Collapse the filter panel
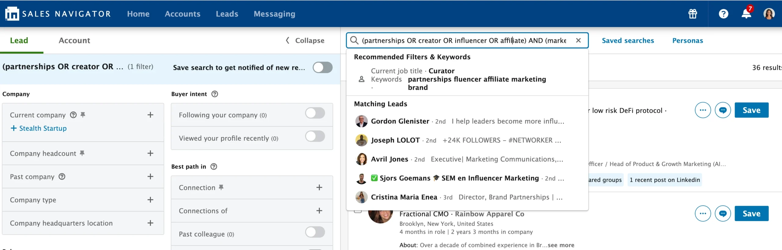 305,40
